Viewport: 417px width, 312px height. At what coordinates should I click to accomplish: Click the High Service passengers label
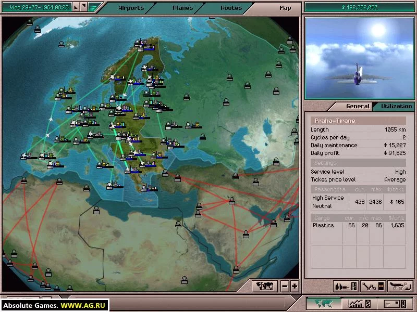(x=328, y=198)
